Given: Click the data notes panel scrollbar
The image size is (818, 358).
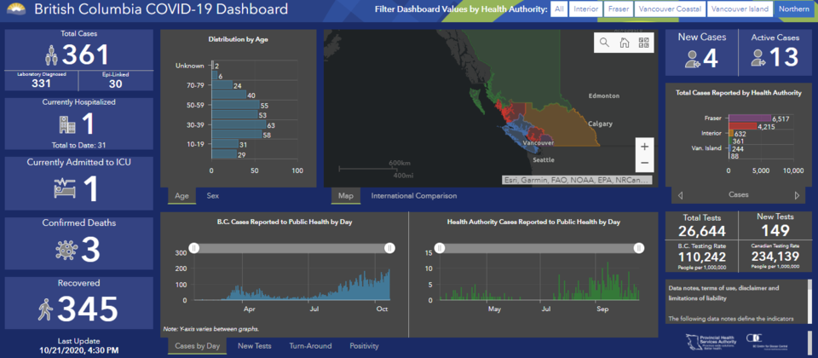Looking at the screenshot, I should 809,302.
